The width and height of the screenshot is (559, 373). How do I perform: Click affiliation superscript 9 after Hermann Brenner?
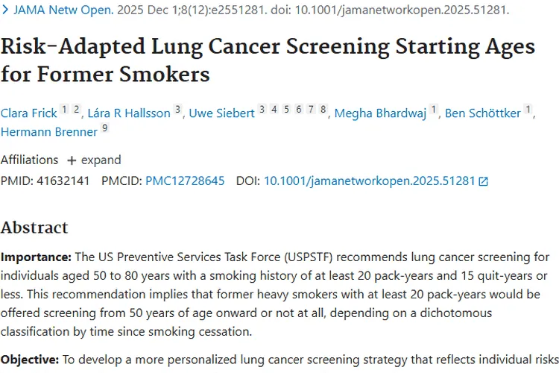[105, 128]
